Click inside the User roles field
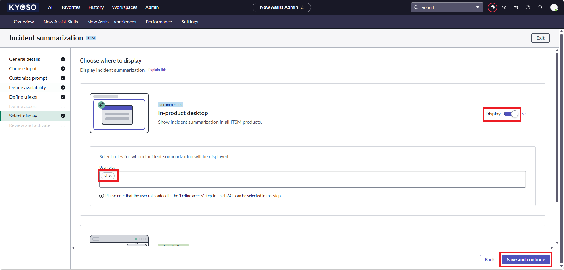The height and width of the screenshot is (270, 564). 313,179
